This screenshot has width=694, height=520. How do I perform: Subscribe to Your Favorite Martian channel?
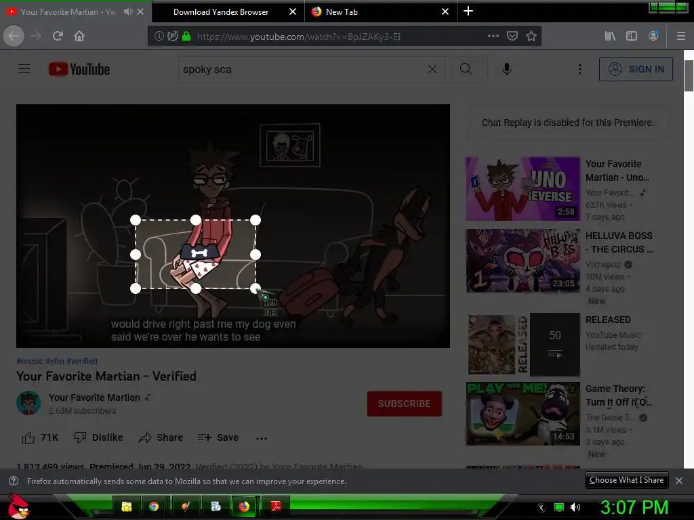(404, 404)
